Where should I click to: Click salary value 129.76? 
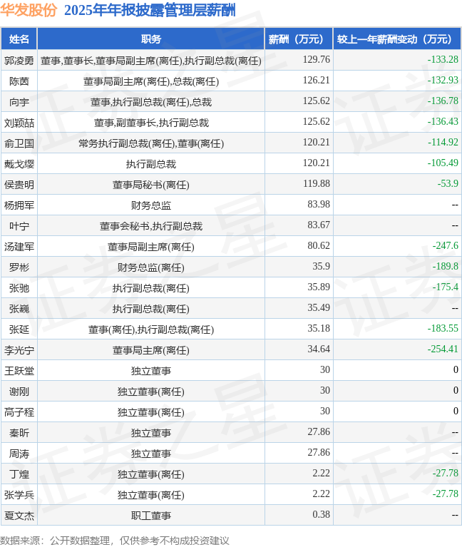317,60
